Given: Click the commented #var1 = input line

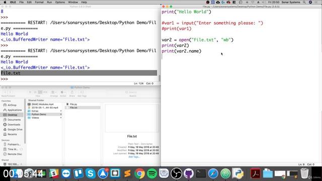Looking at the screenshot, I should coord(212,23).
